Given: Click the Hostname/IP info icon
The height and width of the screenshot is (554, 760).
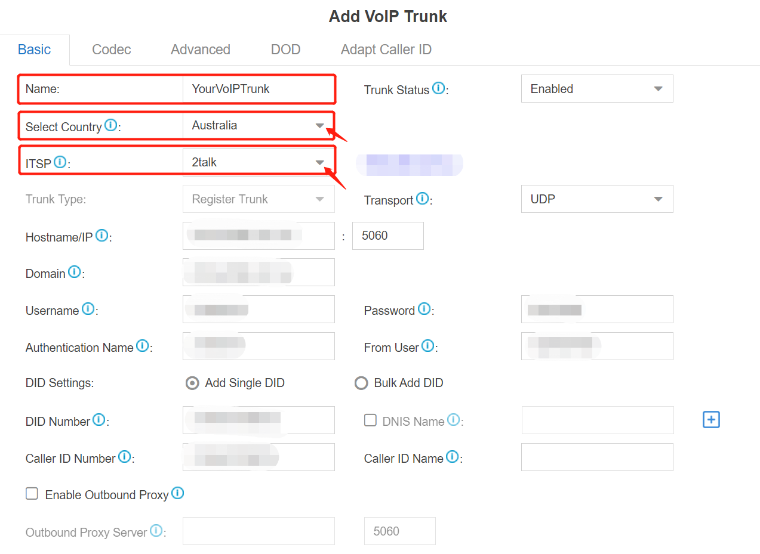Looking at the screenshot, I should tap(102, 235).
